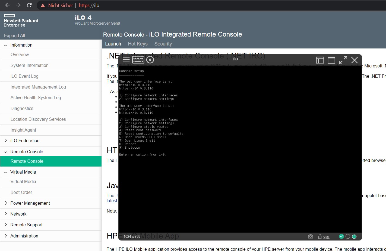Open Insight Agent page
The image size is (386, 251).
coord(51,130)
